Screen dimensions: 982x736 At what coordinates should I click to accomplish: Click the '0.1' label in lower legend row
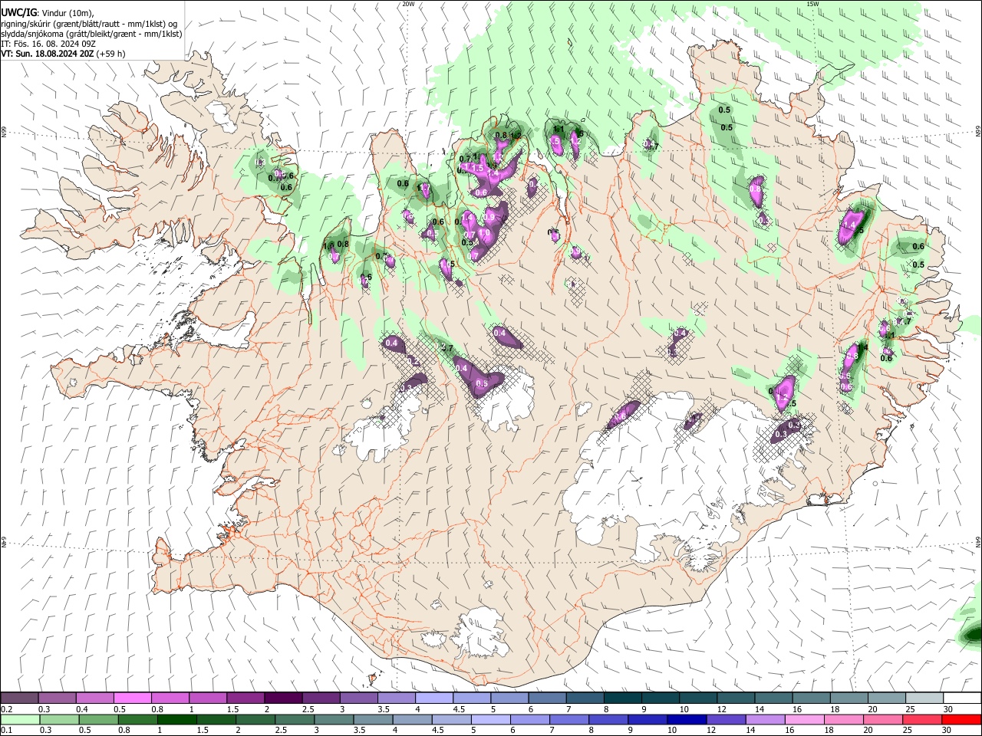[7, 730]
